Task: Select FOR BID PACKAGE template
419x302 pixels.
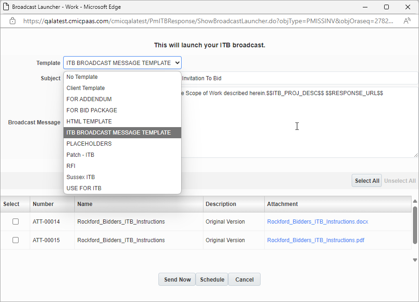Action: (x=122, y=110)
